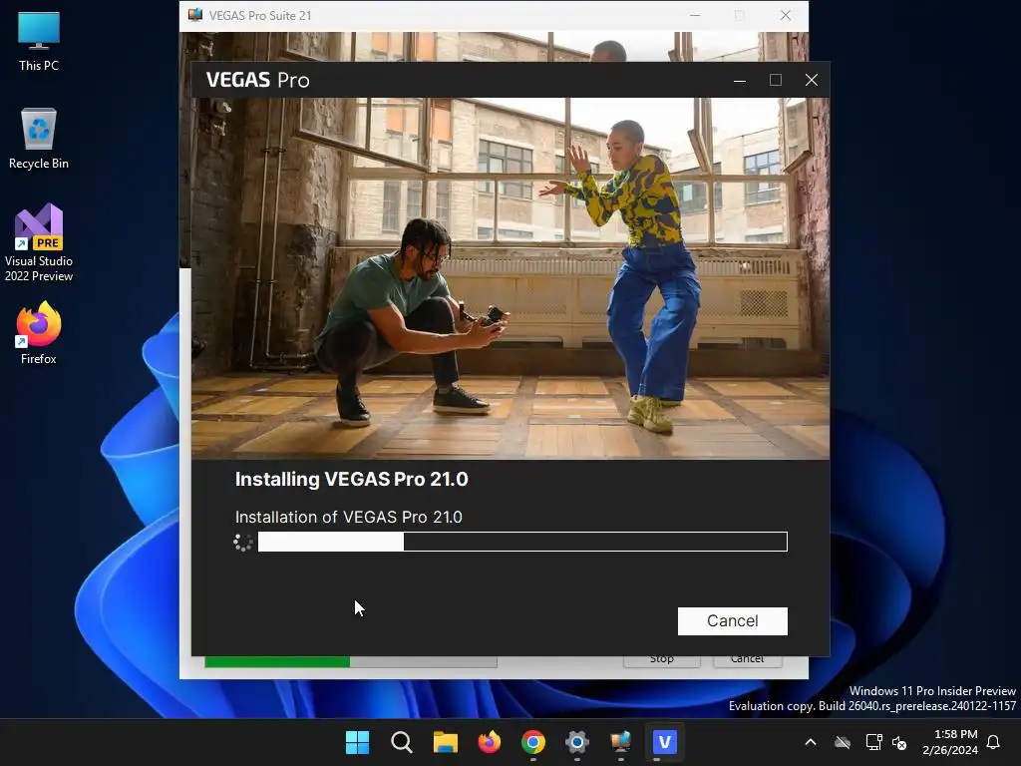Screen dimensions: 1021x766
Task: Open the notification bell
Action: (993, 742)
